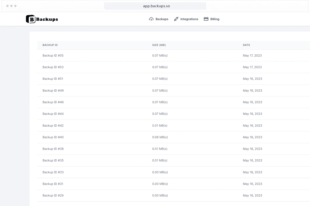Image resolution: width=310 pixels, height=206 pixels.
Task: Open Backup ID #35 row
Action: tap(53, 160)
